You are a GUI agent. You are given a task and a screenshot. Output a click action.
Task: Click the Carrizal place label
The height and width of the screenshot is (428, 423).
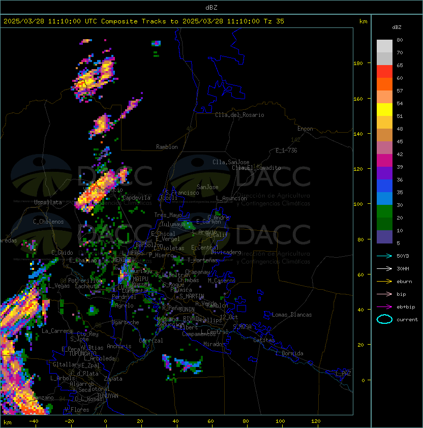(151, 341)
